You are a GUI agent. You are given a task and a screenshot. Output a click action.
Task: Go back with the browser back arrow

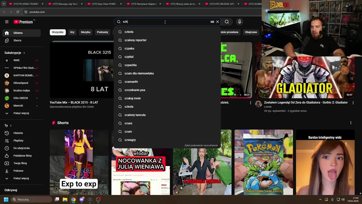[4, 12]
